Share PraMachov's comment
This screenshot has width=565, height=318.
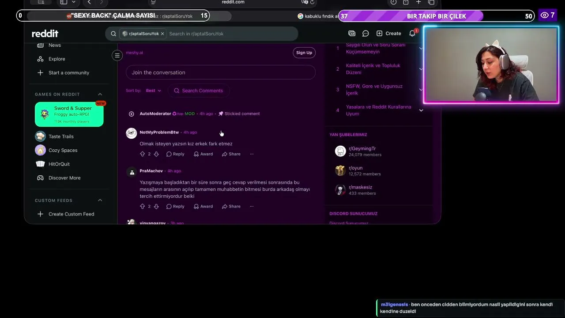point(231,206)
